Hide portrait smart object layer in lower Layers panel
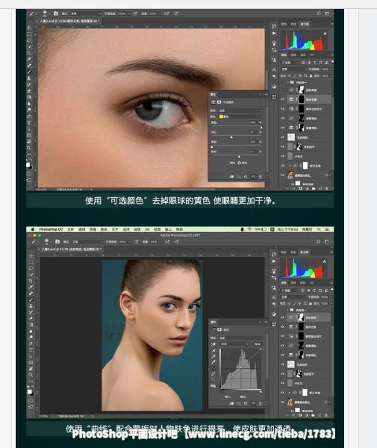 click(x=283, y=402)
